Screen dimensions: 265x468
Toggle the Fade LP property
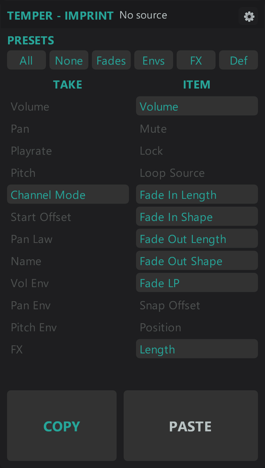[197, 283]
